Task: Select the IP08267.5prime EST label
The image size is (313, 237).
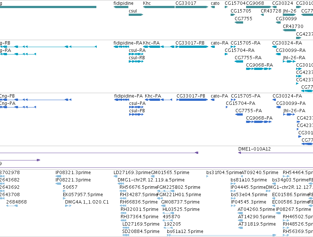Action: (x=294, y=210)
